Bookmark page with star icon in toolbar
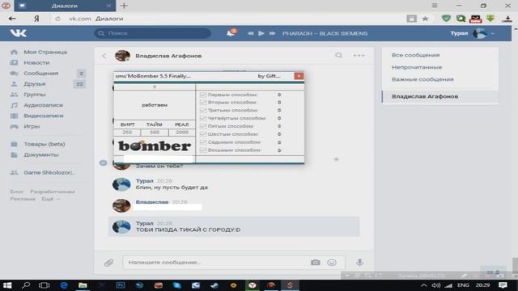The height and width of the screenshot is (291, 518). [425, 19]
